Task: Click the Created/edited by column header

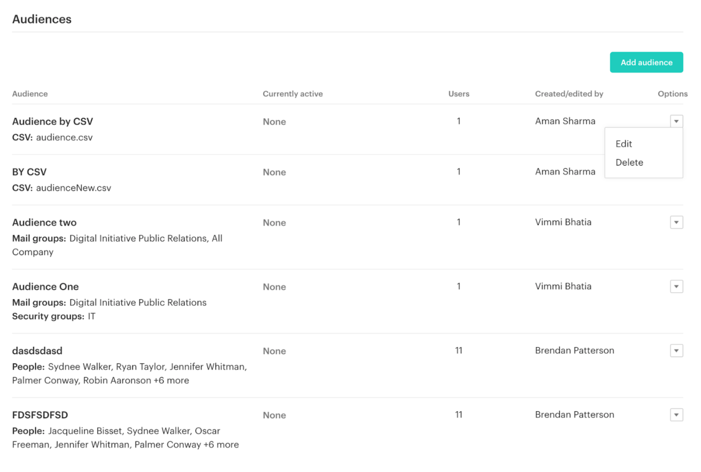Action: click(569, 94)
